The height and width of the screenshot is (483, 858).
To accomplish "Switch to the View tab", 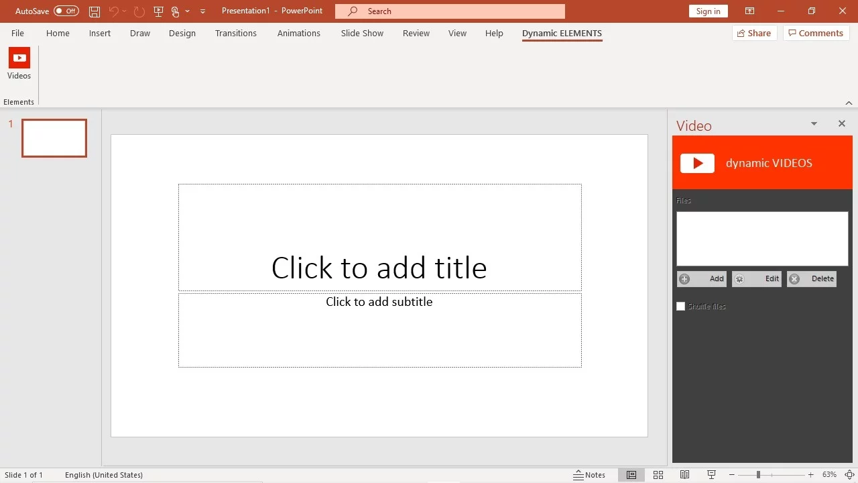I will click(457, 33).
